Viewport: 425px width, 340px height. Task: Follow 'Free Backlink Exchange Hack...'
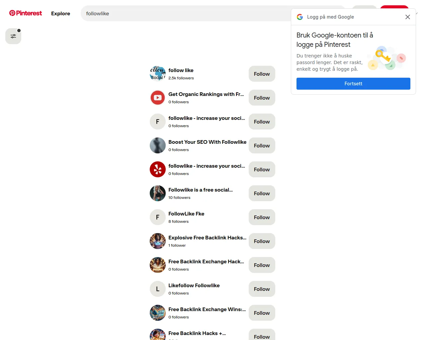point(262,265)
